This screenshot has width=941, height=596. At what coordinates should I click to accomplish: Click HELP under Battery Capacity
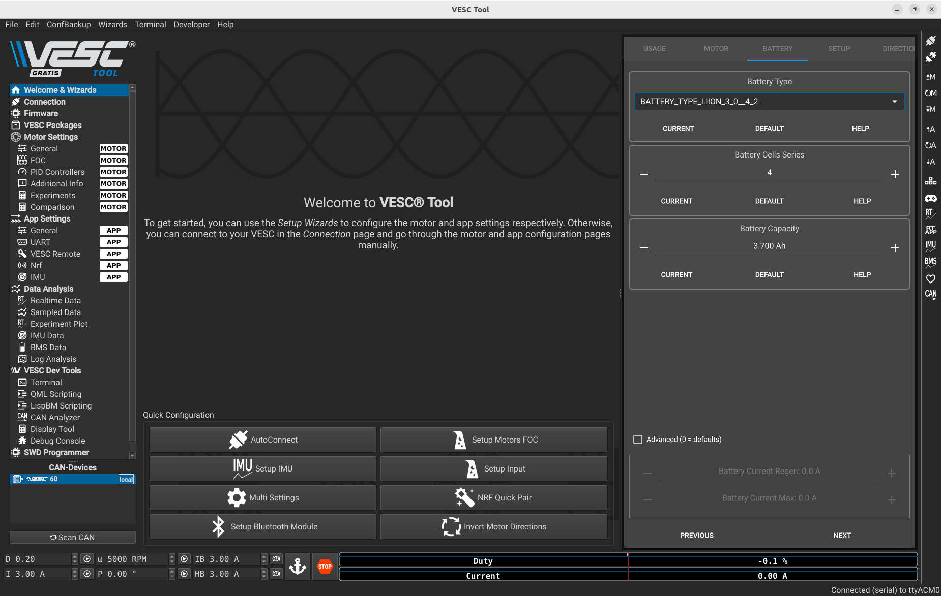click(862, 275)
